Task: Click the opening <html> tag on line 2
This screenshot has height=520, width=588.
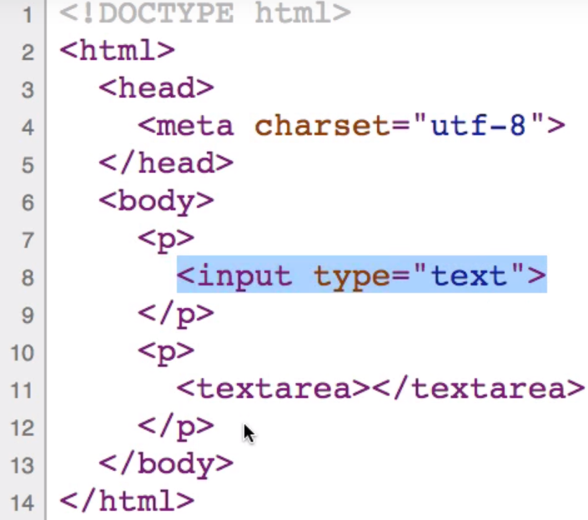Action: [118, 51]
